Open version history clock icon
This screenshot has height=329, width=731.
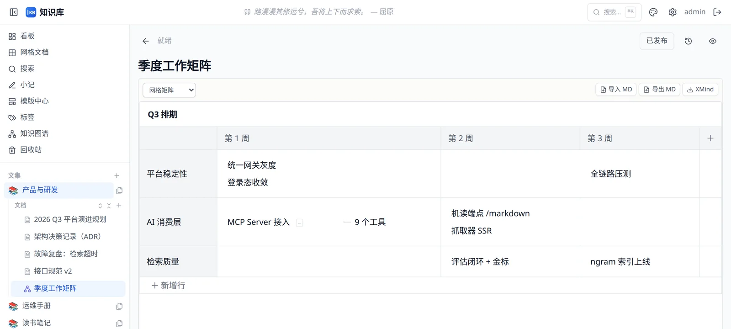click(x=689, y=41)
